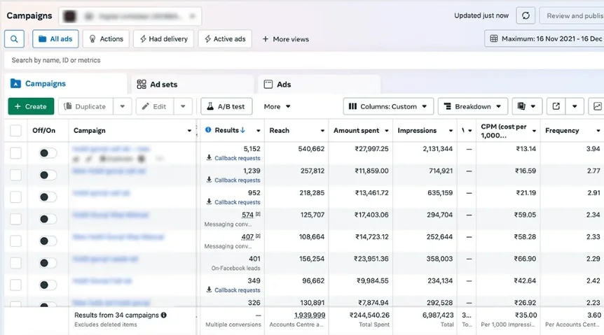Click the info icon next to 34 campaigns
The image size is (604, 335).
click(x=164, y=315)
